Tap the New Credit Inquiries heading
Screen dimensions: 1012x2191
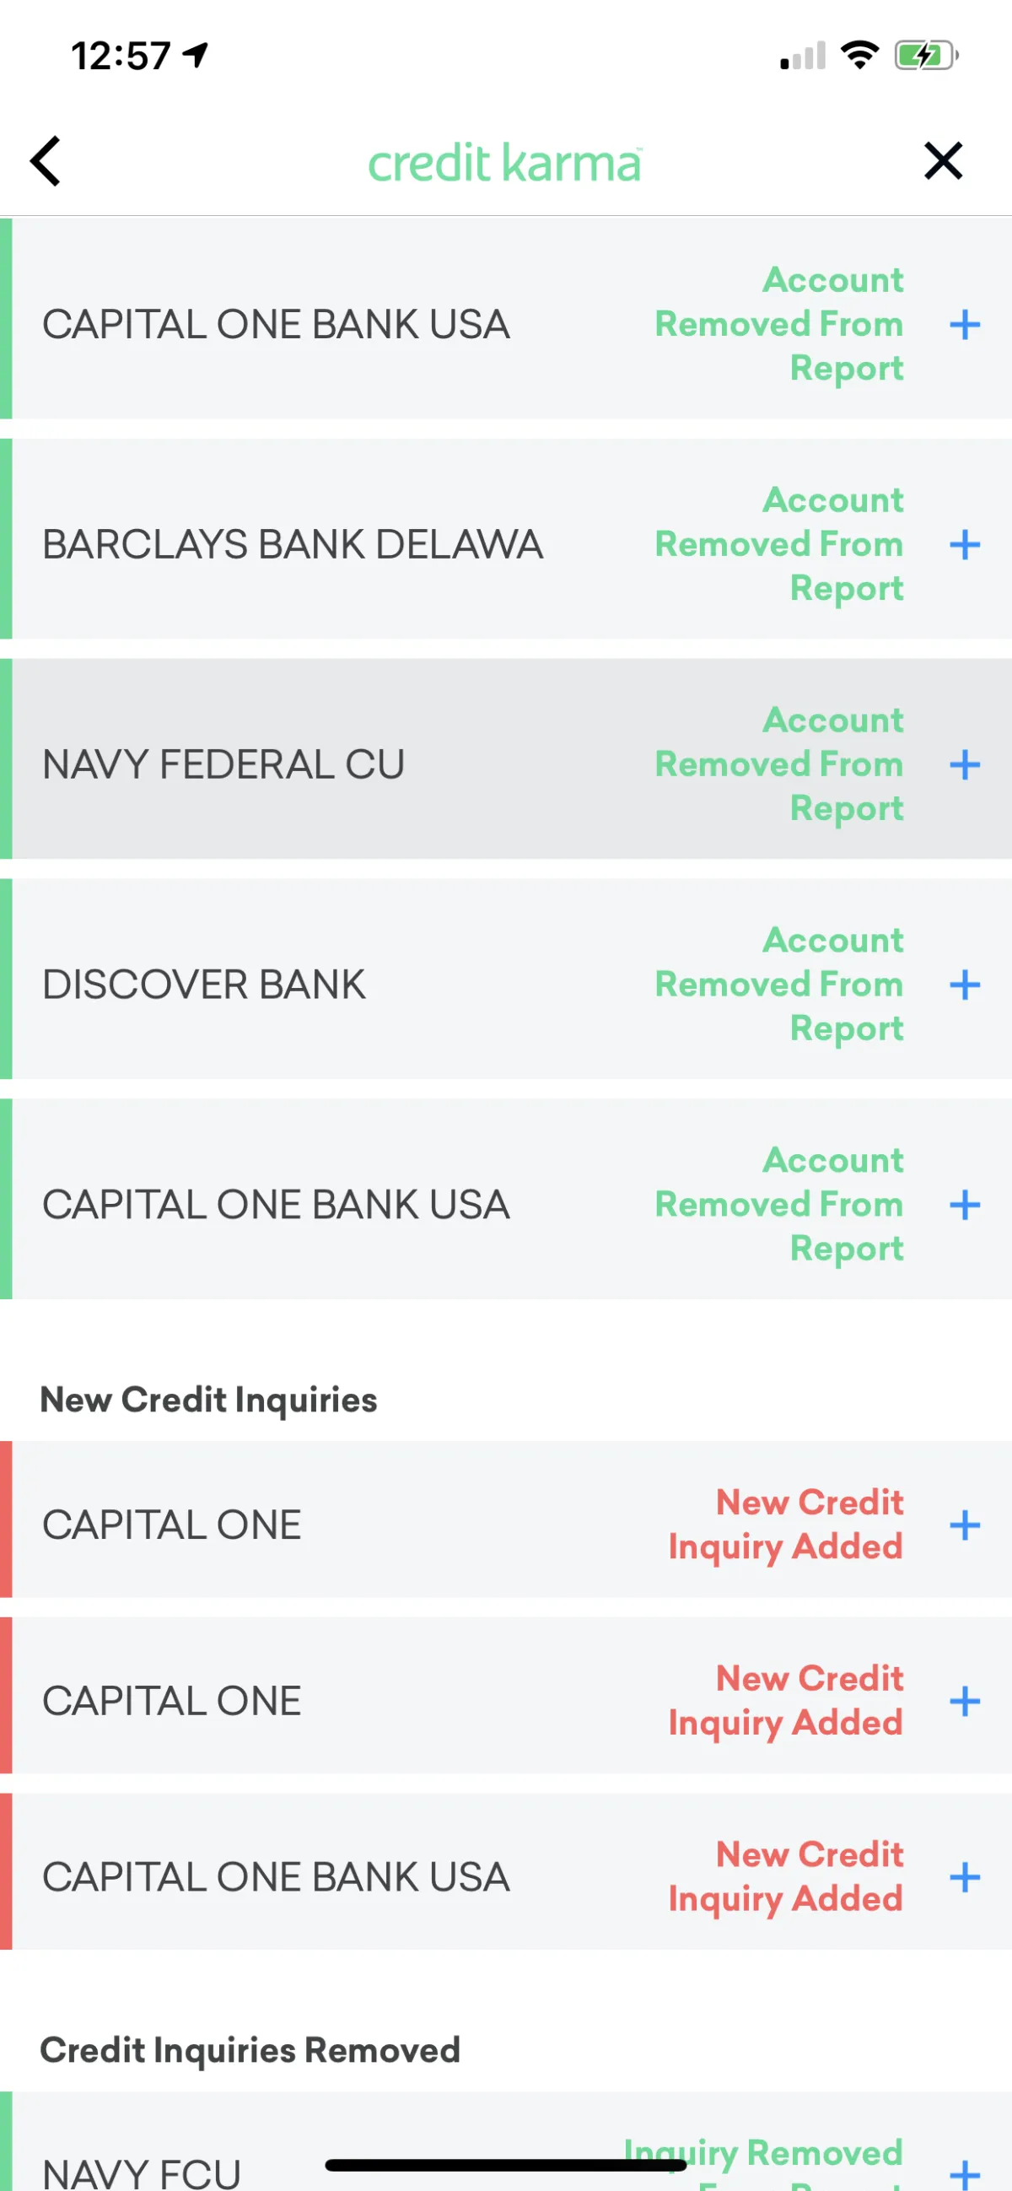209,1400
